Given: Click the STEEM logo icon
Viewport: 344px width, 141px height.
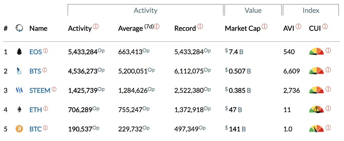Looking at the screenshot, I should [19, 90].
